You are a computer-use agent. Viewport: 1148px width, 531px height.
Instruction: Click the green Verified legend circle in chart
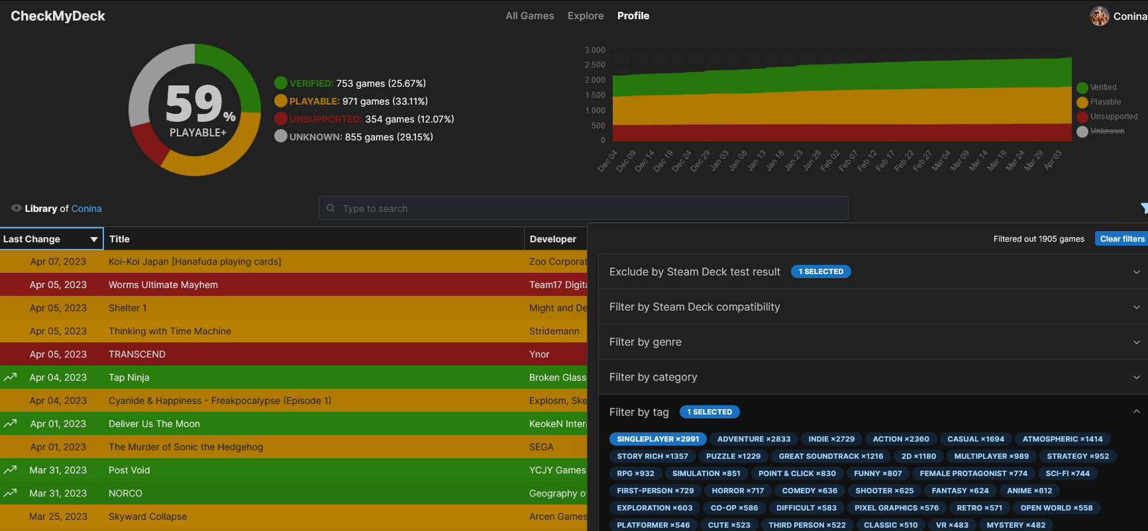(x=1082, y=87)
